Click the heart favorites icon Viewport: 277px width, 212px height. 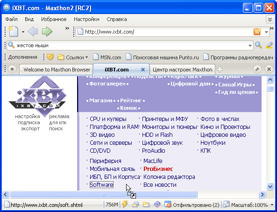[x=50, y=57]
